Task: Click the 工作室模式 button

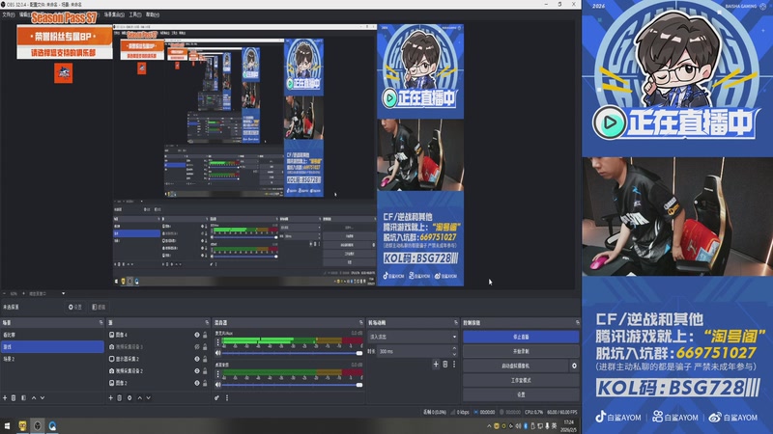Action: (x=521, y=380)
